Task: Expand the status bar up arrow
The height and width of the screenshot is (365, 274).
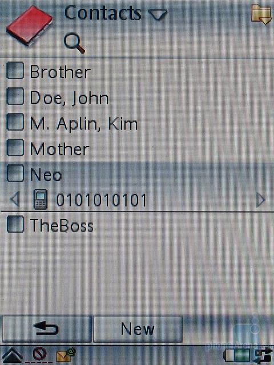Action: click(12, 356)
